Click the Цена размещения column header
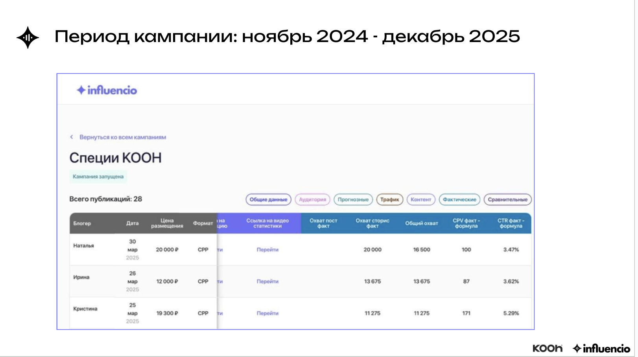 pos(167,223)
